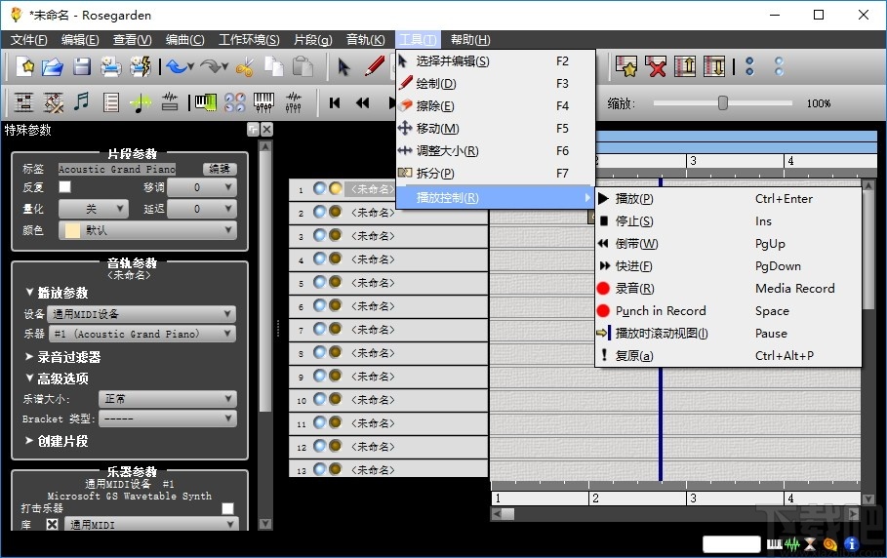Click the green waveform status bar icon

point(792,544)
